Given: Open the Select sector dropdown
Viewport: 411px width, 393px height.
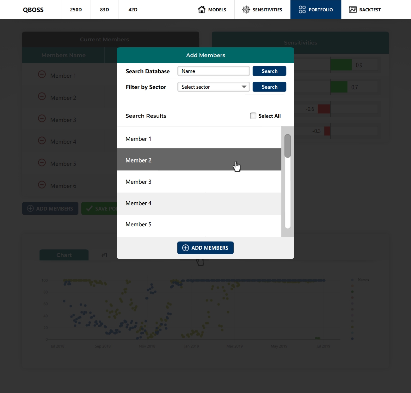Looking at the screenshot, I should click(x=214, y=87).
